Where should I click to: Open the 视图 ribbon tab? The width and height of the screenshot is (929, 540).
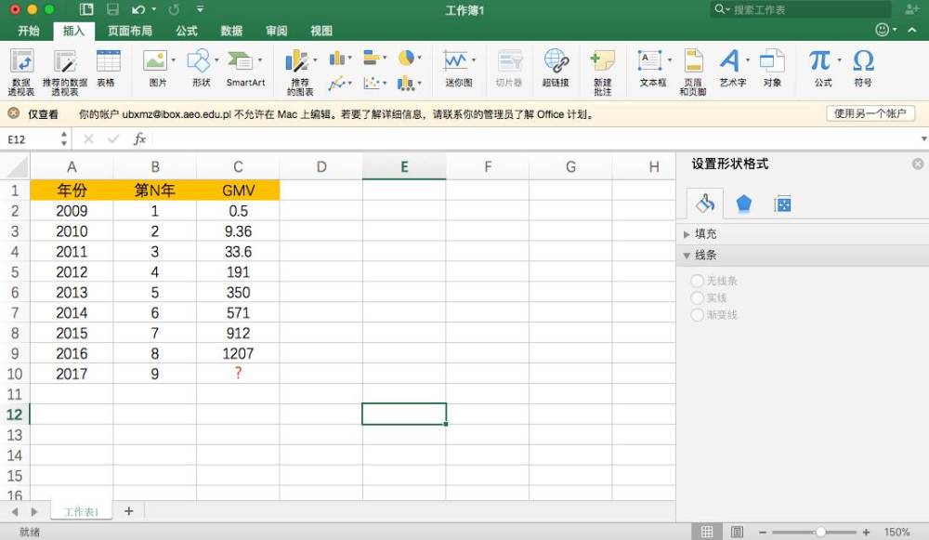pos(321,30)
